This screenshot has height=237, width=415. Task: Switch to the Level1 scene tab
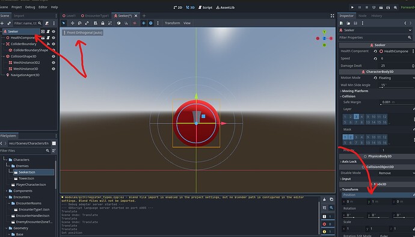(69, 16)
